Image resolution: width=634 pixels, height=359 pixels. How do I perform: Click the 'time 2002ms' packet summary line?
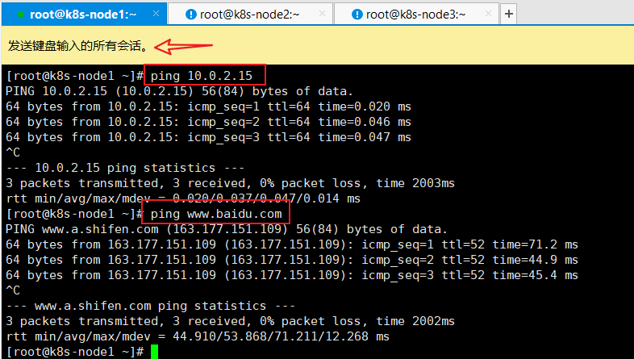point(231,321)
